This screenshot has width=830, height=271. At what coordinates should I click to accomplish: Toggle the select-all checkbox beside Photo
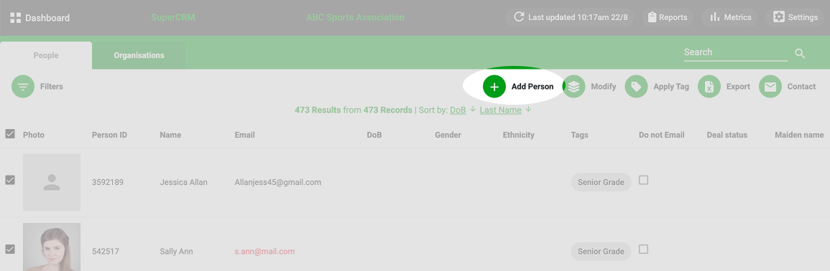10,134
